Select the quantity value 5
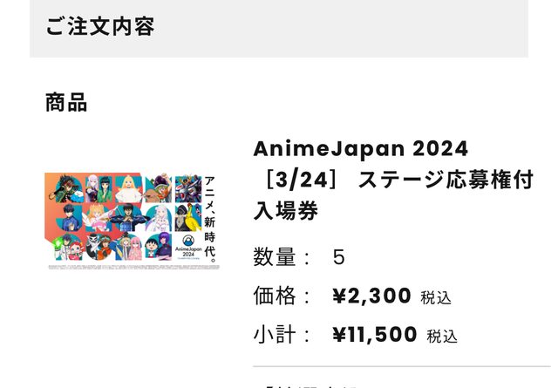Image resolution: width=558 pixels, height=388 pixels. (x=339, y=257)
